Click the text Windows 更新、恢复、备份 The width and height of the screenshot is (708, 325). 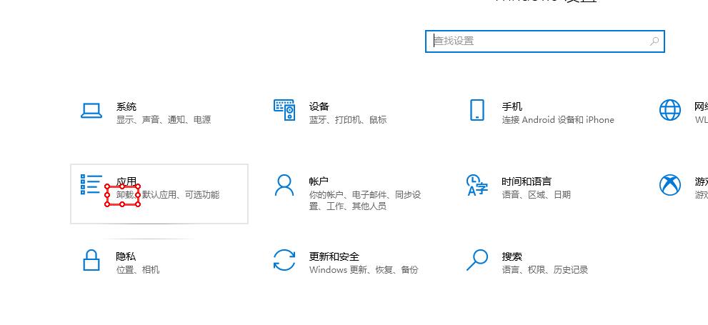click(364, 270)
